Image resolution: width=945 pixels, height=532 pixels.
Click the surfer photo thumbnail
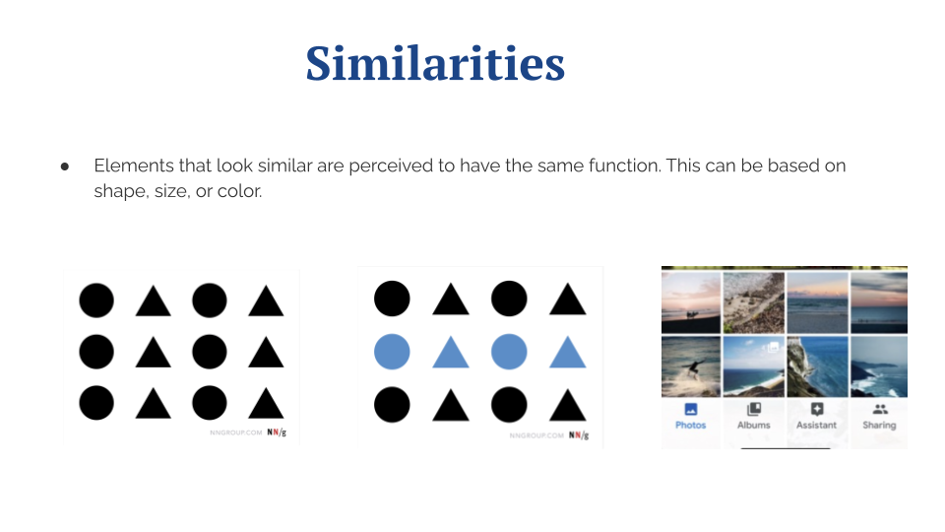click(691, 366)
